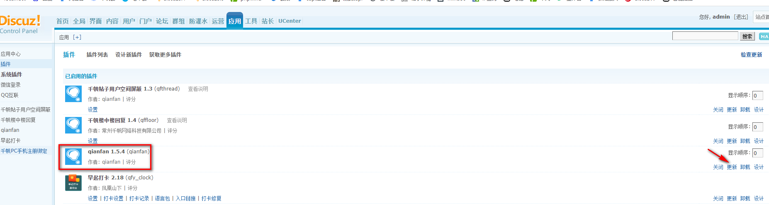Viewport: 769px width, 205px height.
Task: Click 评分 for 千帆楼中楼回复 plugin
Action: [173, 131]
